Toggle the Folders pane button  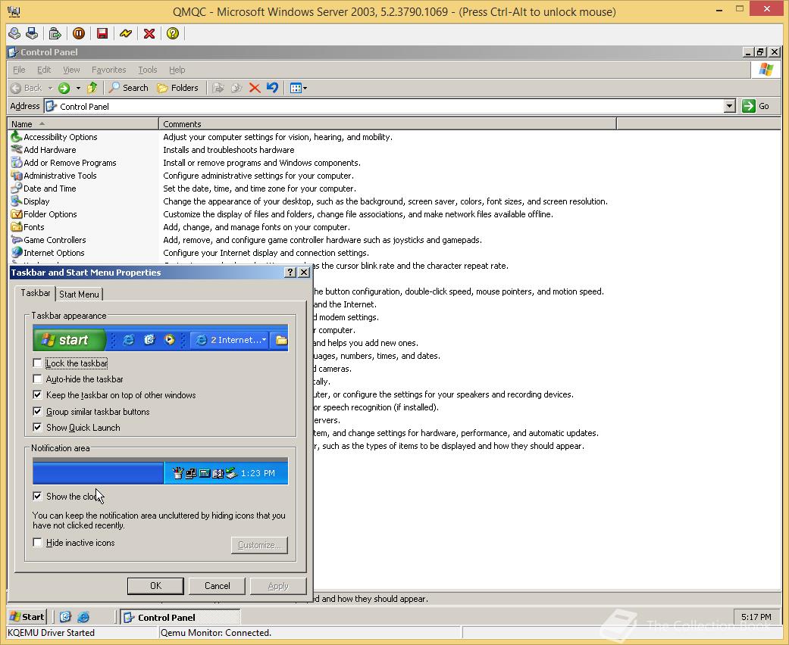point(177,88)
